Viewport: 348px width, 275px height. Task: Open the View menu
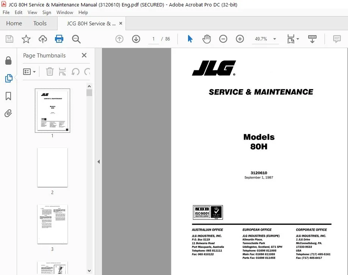32,12
